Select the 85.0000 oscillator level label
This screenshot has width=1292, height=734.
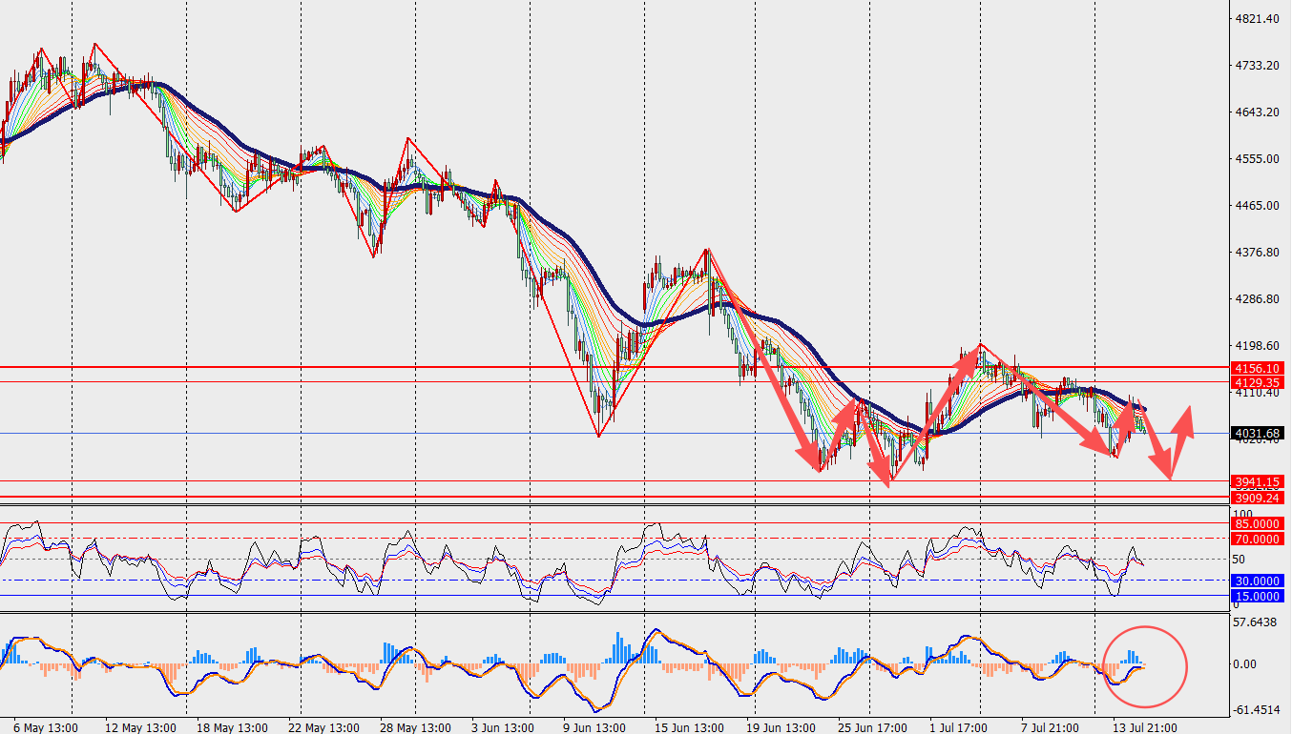(x=1256, y=523)
